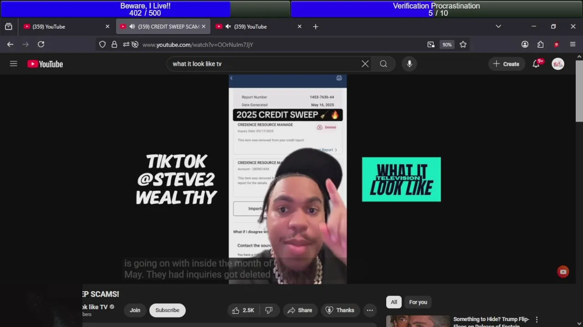
Task: Close the third (359) YouTube tab
Action: click(x=299, y=26)
